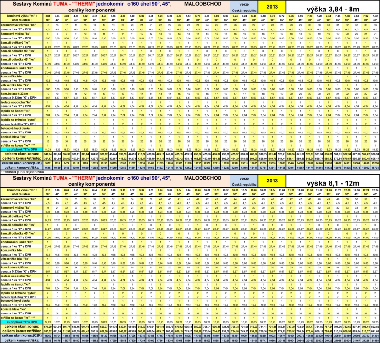Click row label "větr.mřížka bílá "ks"" in the 8,1 - 12m table
The image size is (380, 343).
(x=15, y=258)
